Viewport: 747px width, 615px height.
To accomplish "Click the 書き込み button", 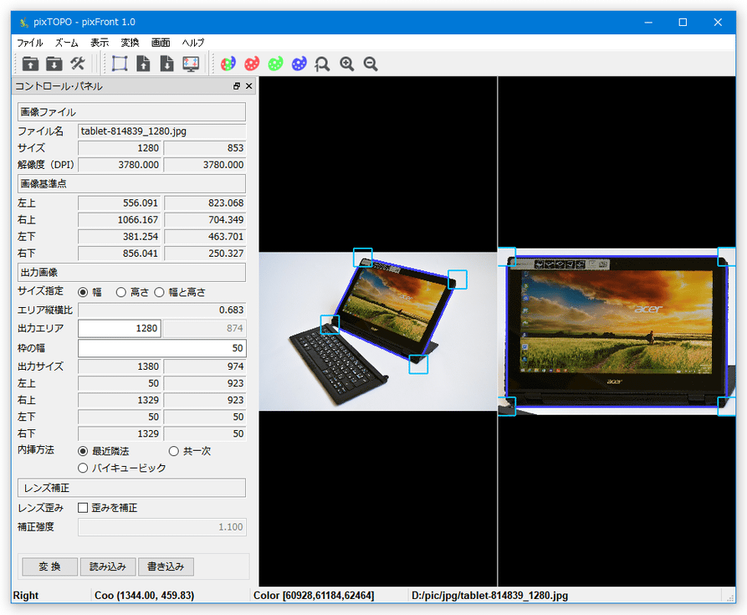I will 166,566.
